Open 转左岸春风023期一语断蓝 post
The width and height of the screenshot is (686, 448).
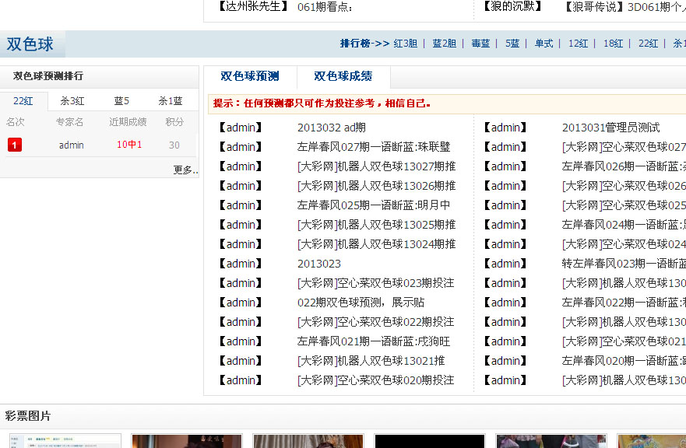pos(624,264)
